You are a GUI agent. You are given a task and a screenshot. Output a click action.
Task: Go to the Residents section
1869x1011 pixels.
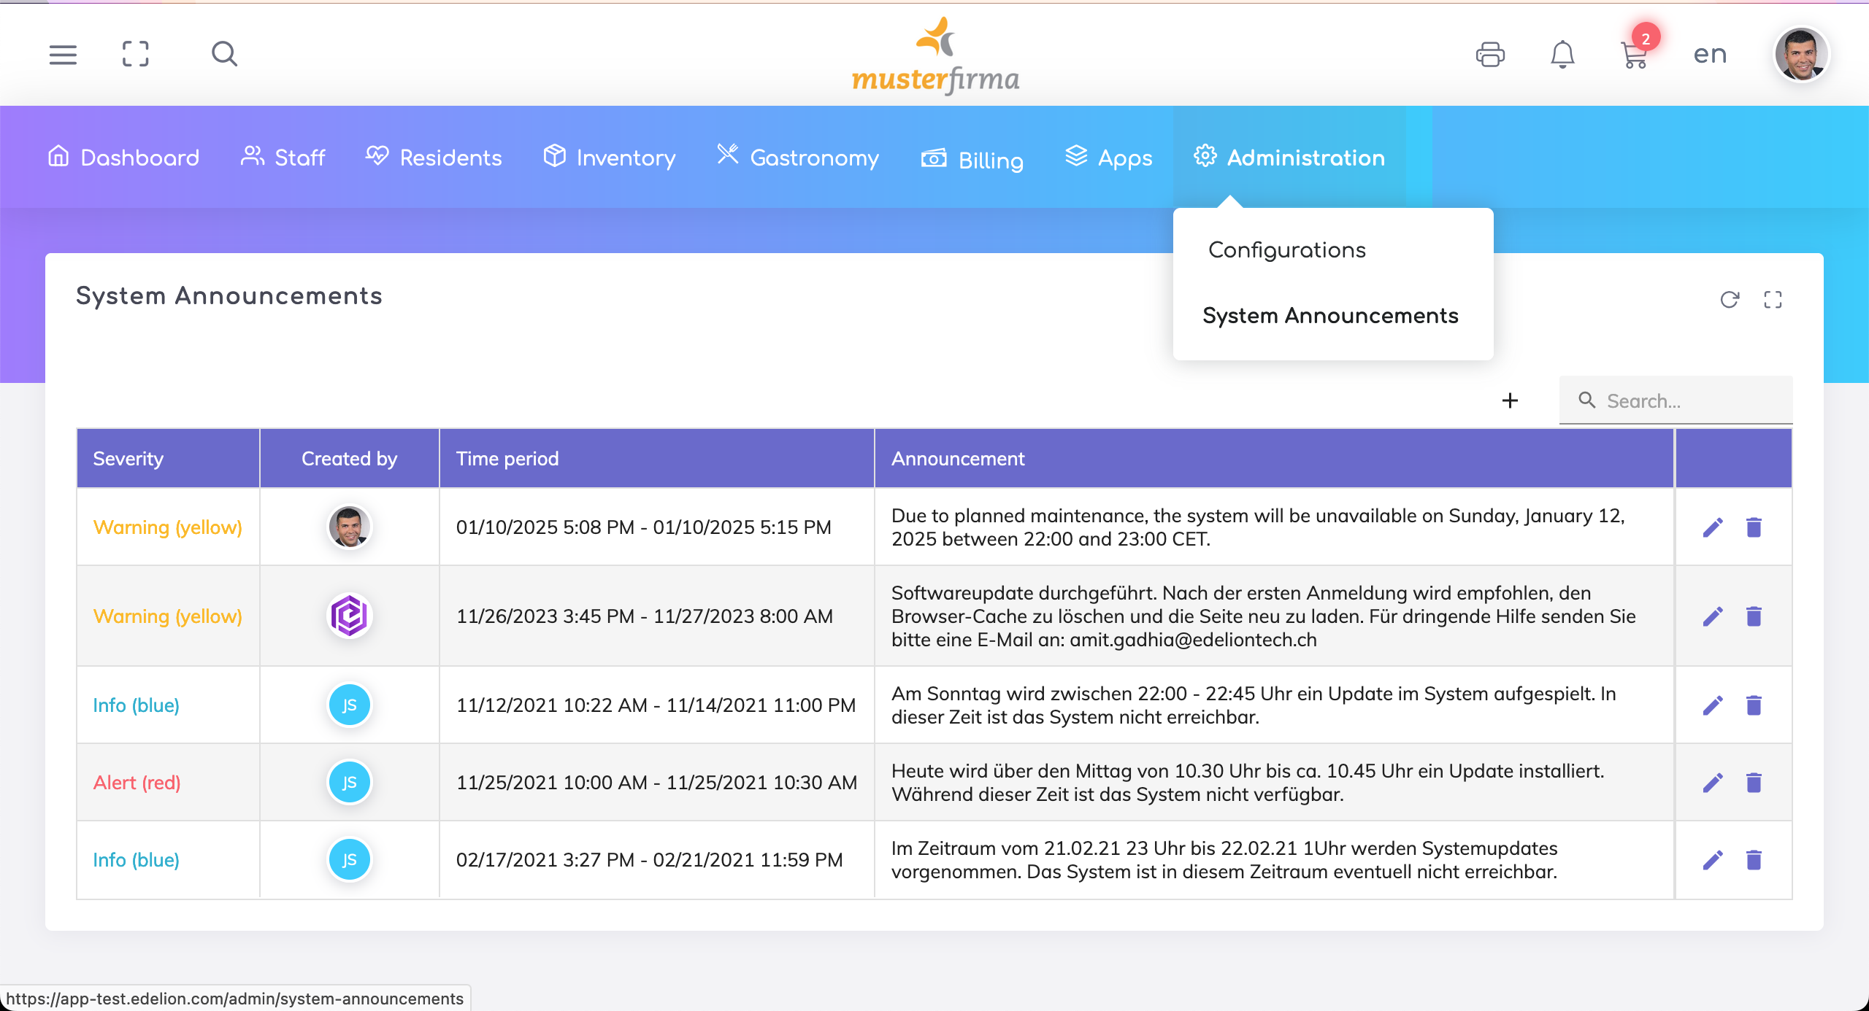click(x=434, y=158)
